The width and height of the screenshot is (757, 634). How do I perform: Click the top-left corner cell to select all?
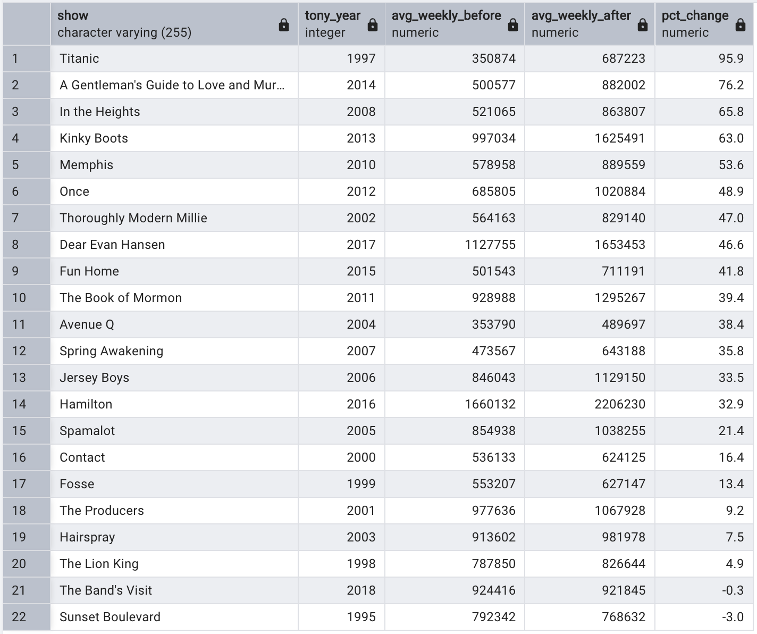[x=26, y=24]
